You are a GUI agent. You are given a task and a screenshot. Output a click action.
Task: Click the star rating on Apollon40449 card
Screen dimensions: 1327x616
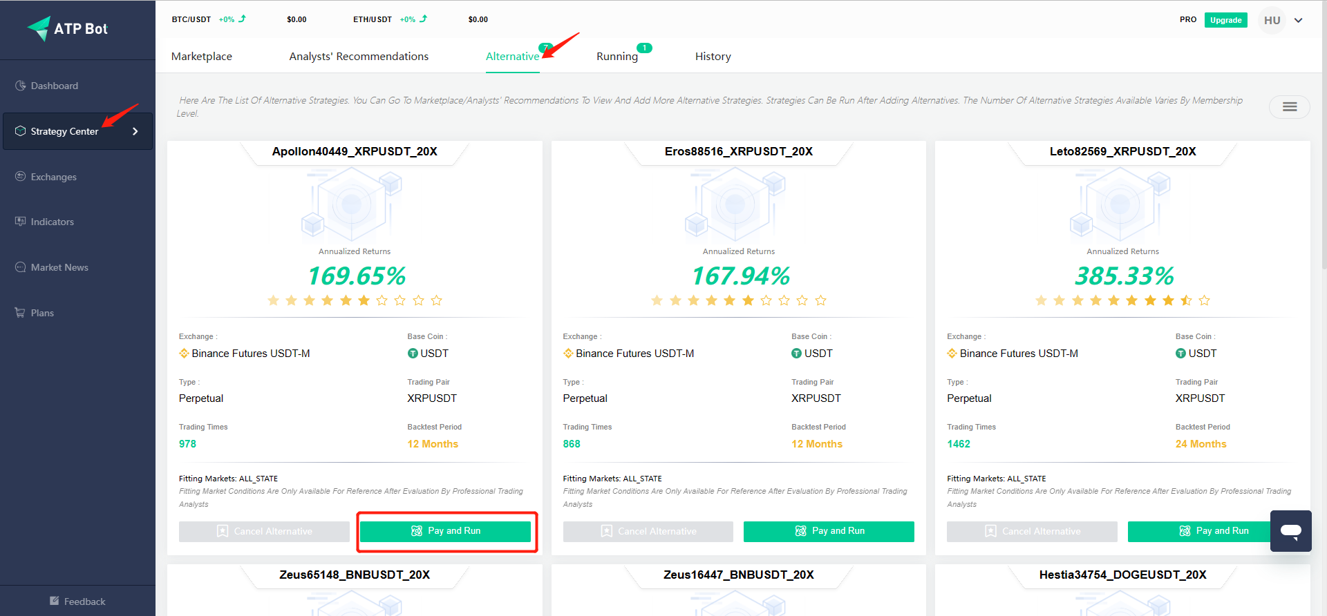point(355,300)
